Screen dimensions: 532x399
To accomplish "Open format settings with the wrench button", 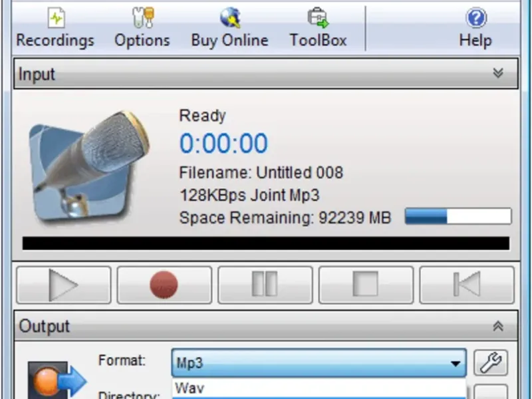I will 491,362.
